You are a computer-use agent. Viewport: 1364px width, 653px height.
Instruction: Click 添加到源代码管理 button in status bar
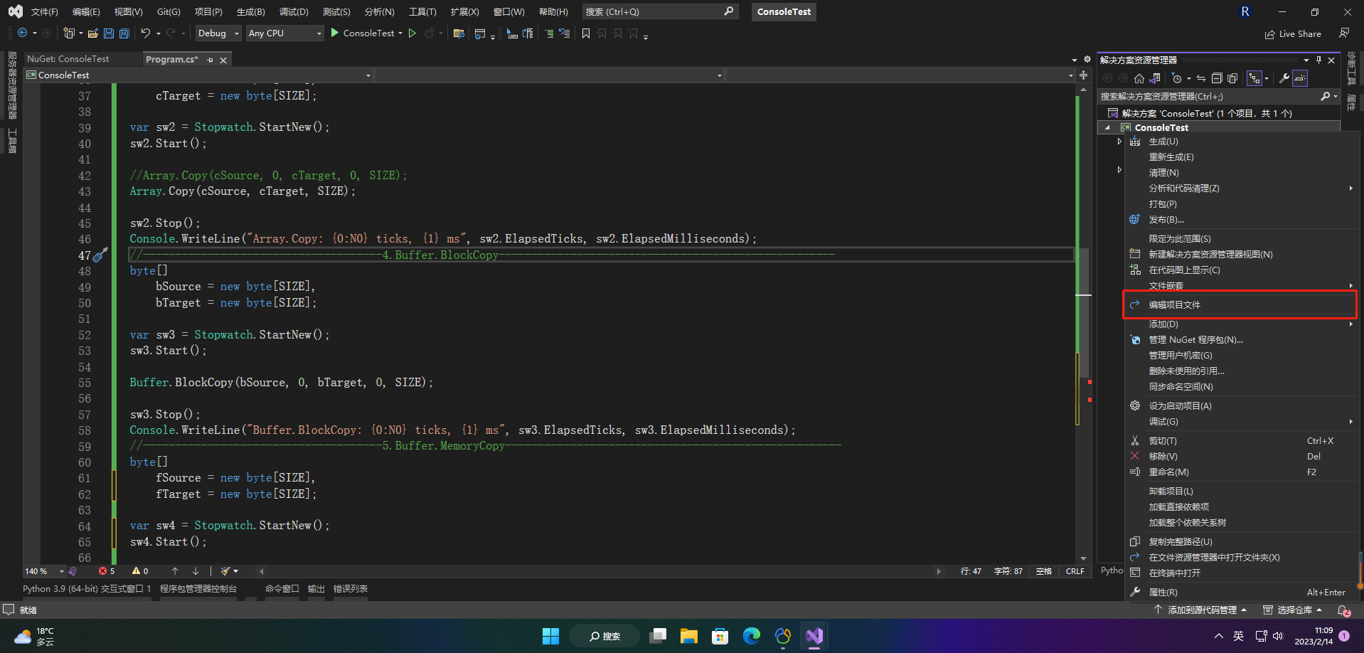pyautogui.click(x=1200, y=610)
